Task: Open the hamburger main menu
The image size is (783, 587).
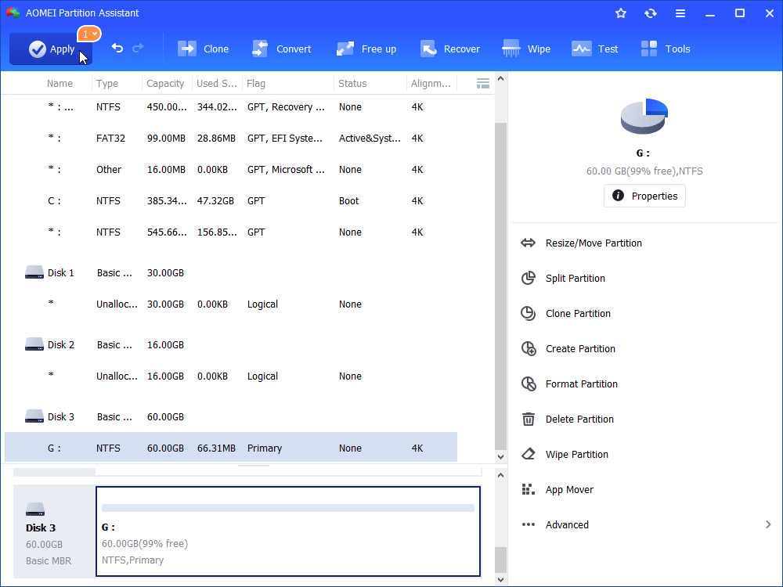Action: 680,13
